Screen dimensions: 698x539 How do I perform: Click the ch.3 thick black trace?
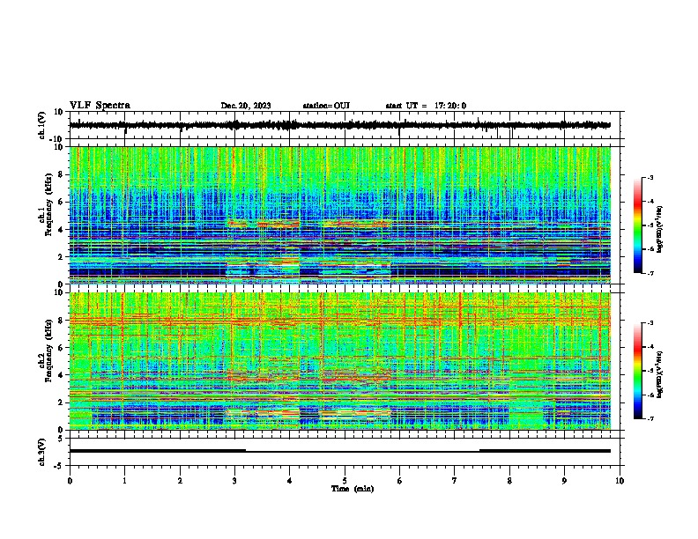pyautogui.click(x=340, y=451)
